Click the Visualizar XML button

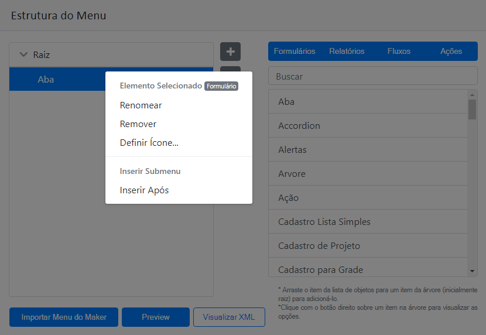click(229, 317)
